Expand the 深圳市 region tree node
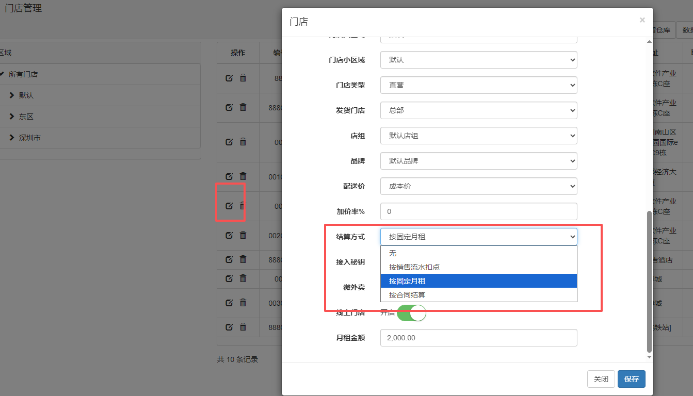This screenshot has height=396, width=693. point(12,138)
